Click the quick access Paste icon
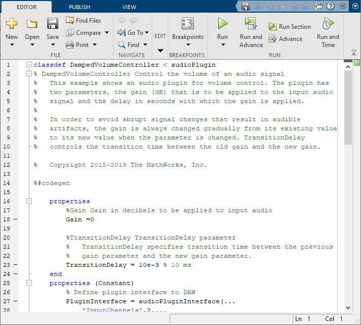The height and width of the screenshot is (325, 361). (x=282, y=6)
